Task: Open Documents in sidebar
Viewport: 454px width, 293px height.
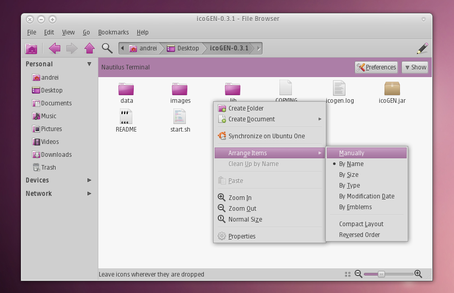Action: 52,103
